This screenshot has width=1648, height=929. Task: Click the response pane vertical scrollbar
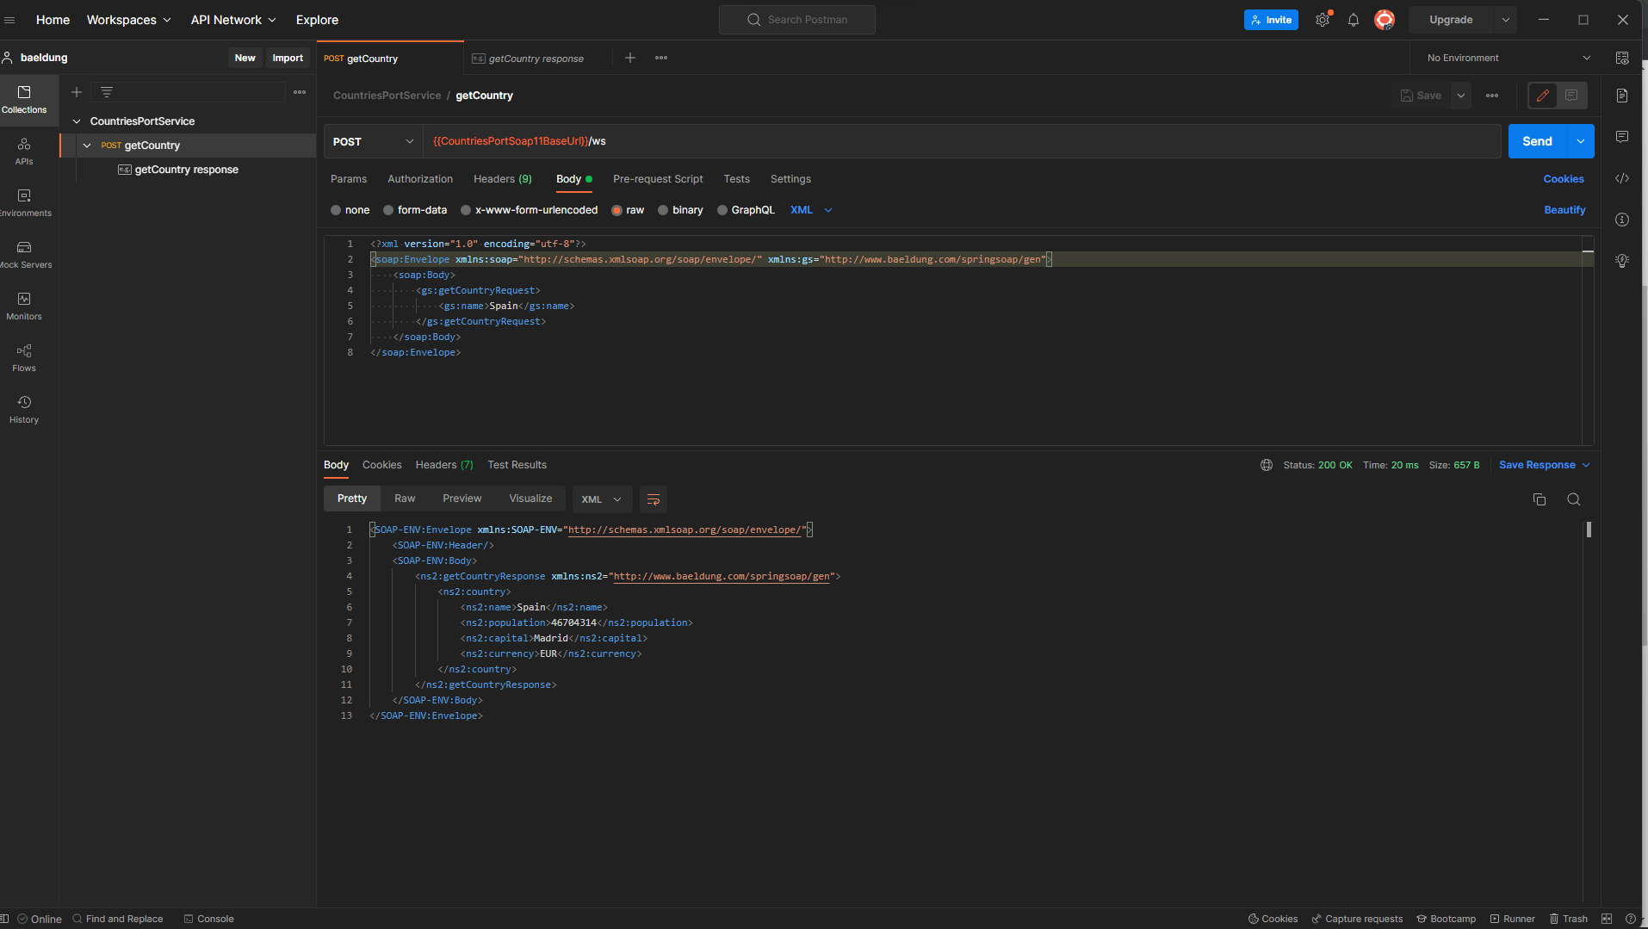pos(1589,530)
